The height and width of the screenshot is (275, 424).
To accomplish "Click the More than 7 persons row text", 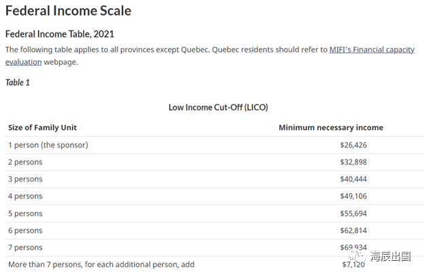I will (101, 264).
